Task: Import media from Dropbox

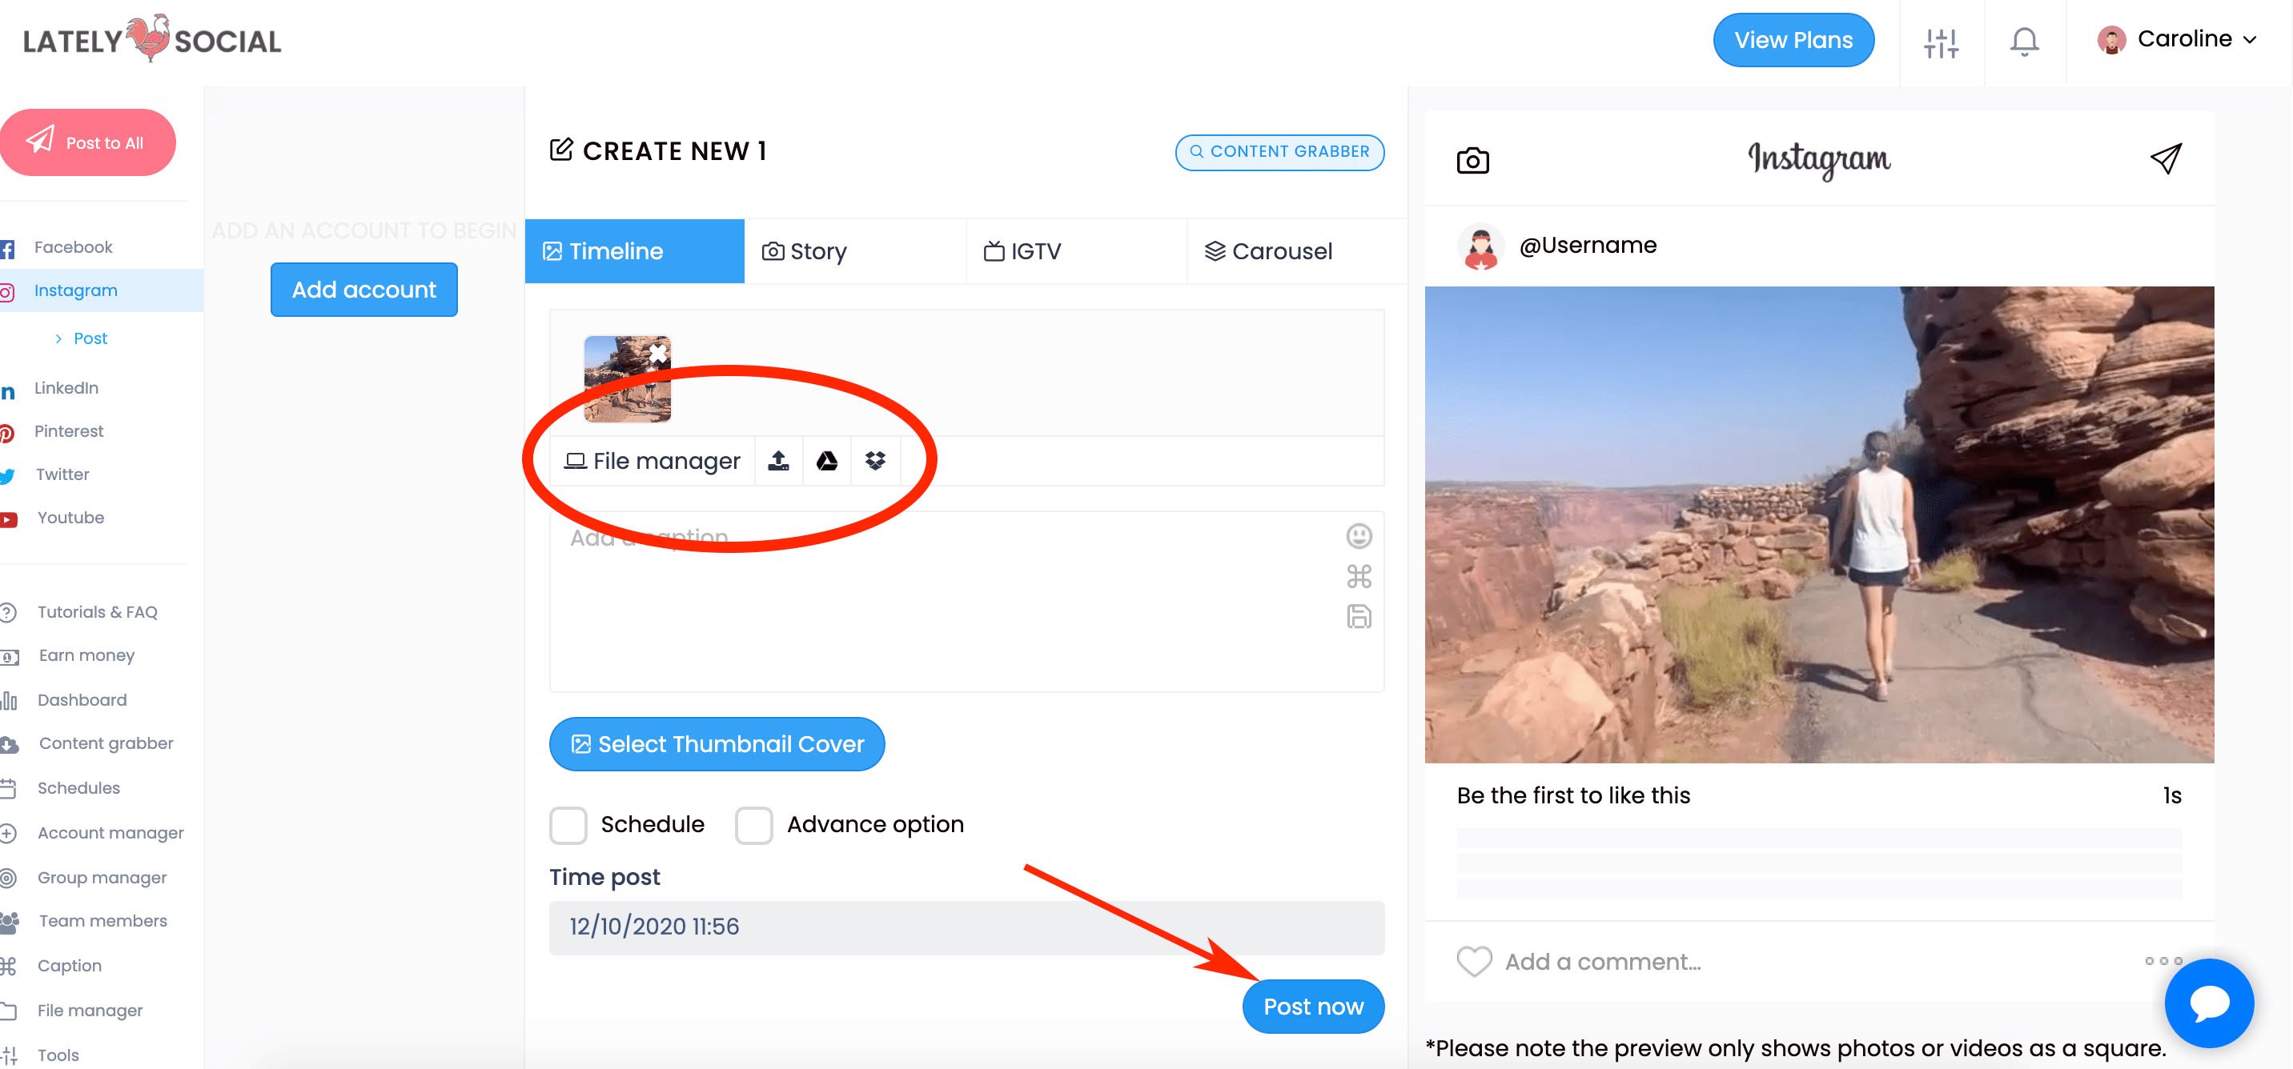Action: pyautogui.click(x=875, y=461)
